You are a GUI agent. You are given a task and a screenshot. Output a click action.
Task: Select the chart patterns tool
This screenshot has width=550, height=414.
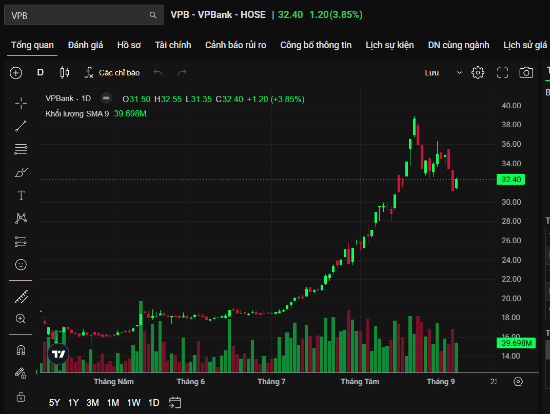click(x=21, y=218)
